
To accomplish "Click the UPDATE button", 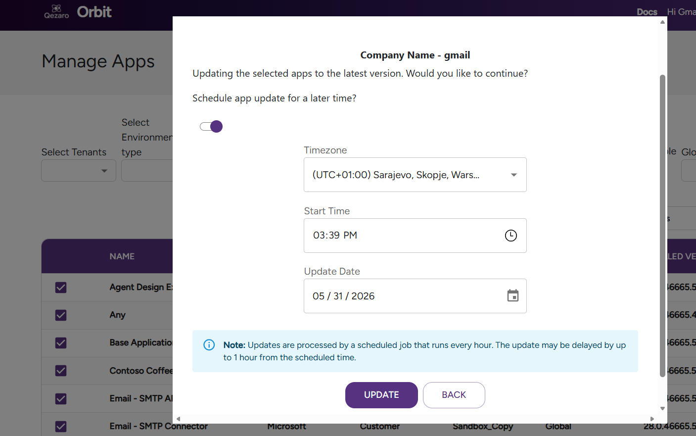I will click(381, 395).
